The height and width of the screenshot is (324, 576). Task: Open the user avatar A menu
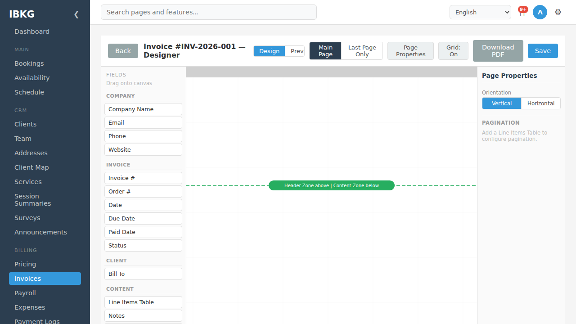(x=540, y=12)
